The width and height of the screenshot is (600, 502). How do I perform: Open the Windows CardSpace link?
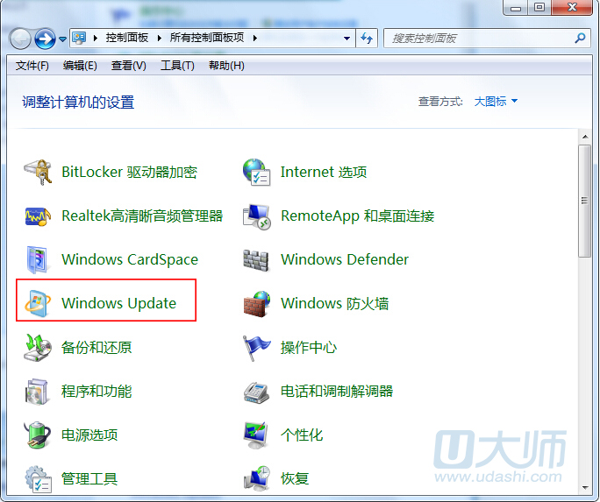[130, 260]
